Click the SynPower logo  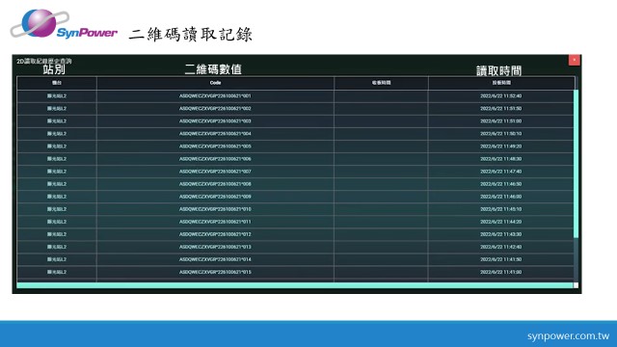[64, 24]
